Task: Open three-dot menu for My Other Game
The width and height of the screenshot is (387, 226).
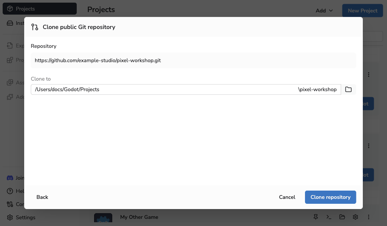Action: [x=368, y=217]
